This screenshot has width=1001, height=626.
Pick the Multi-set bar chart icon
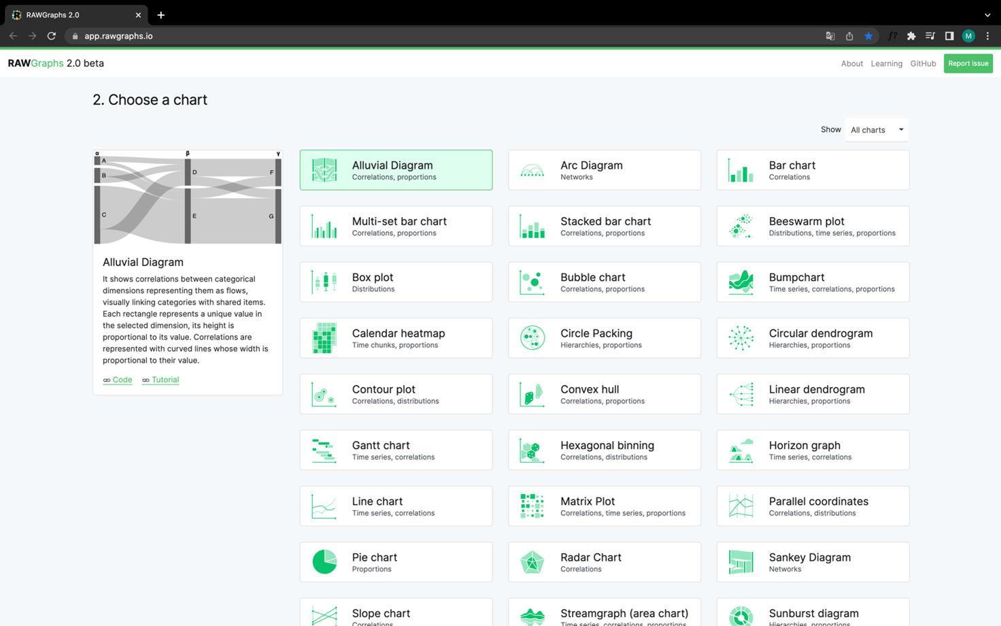click(x=324, y=226)
